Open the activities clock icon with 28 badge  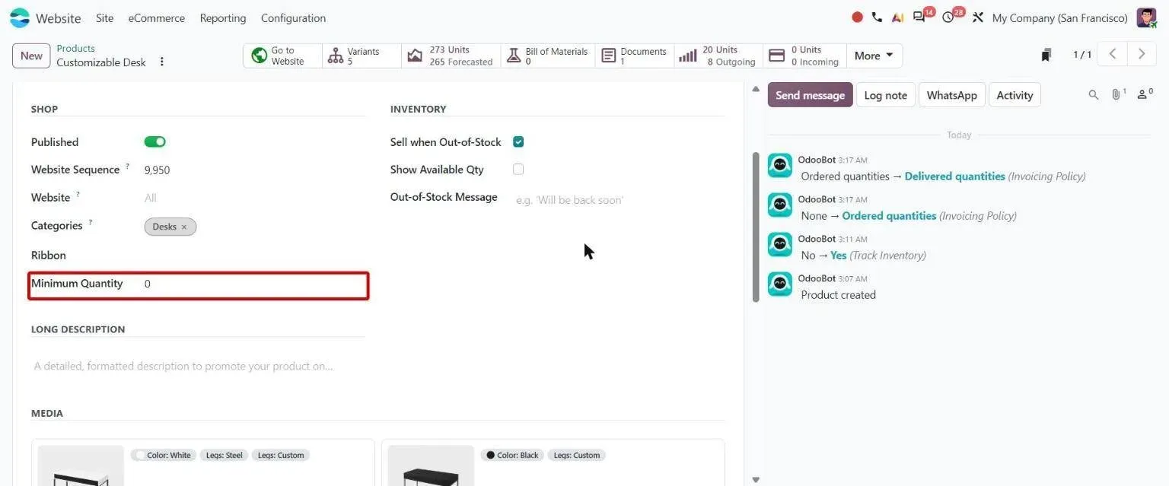coord(948,17)
